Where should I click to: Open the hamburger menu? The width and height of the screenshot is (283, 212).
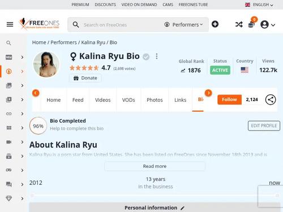click(10, 24)
